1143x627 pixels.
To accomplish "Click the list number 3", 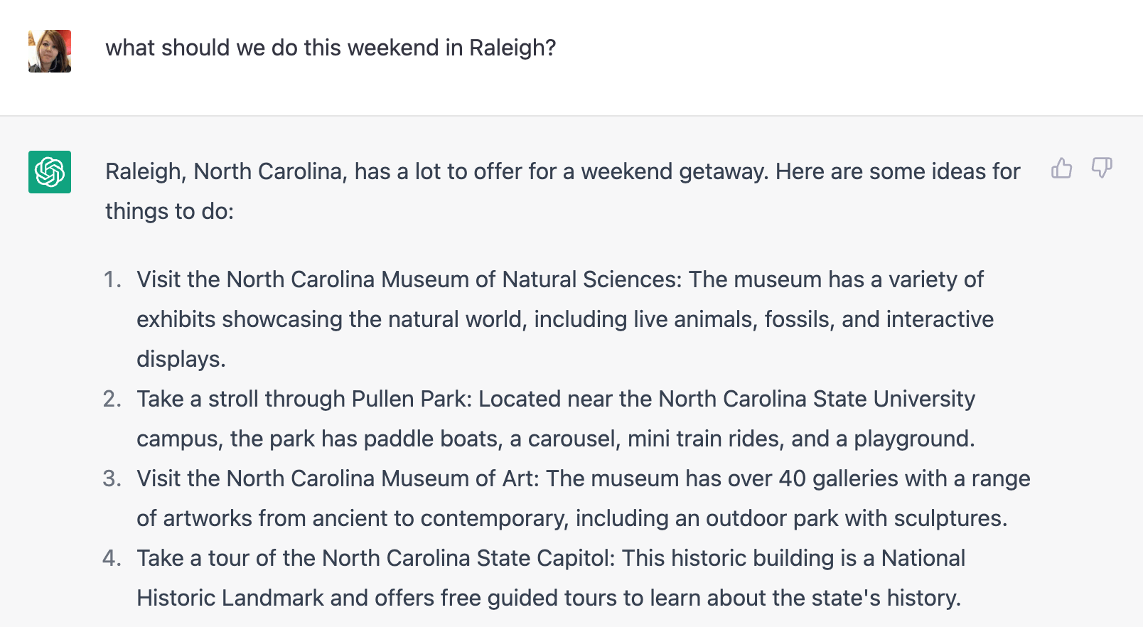I will pos(112,478).
